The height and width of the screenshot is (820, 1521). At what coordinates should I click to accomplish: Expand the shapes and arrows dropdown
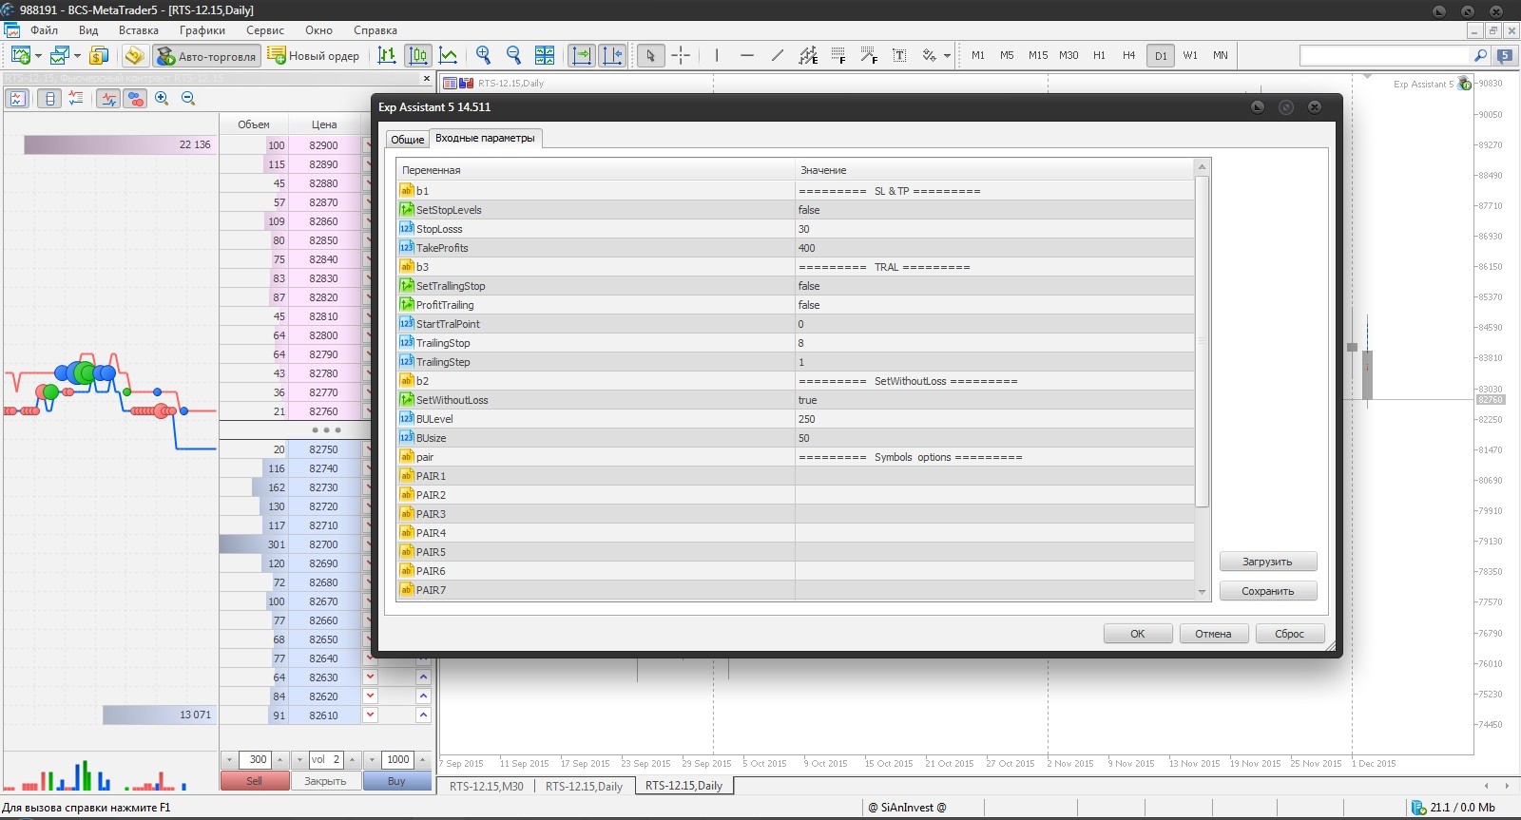(947, 55)
